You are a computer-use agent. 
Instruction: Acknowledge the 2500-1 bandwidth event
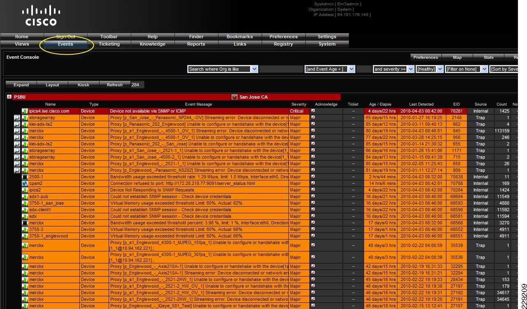(x=313, y=176)
